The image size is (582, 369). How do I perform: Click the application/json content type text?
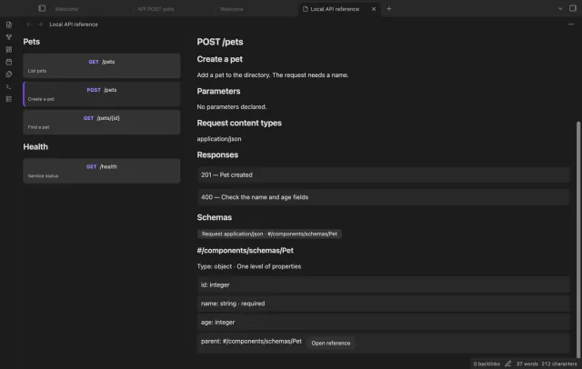coord(219,139)
